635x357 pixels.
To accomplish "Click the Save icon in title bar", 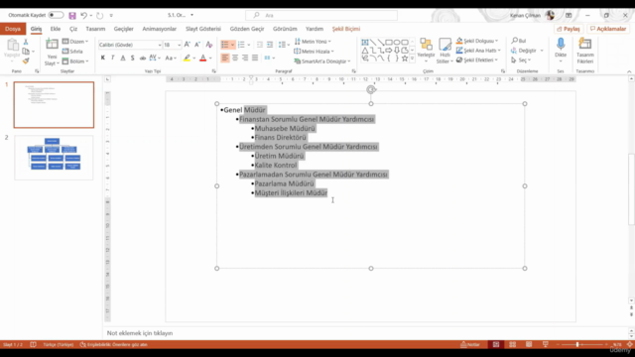I will click(x=72, y=16).
